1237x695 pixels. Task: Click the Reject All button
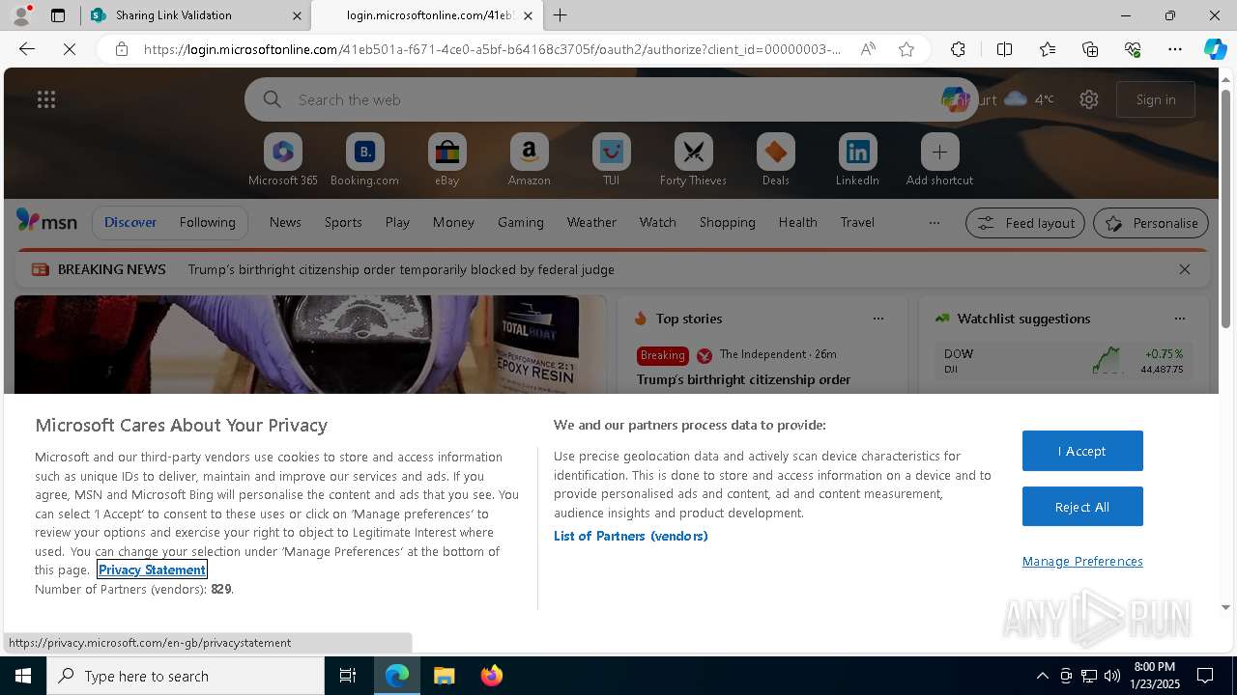point(1082,507)
